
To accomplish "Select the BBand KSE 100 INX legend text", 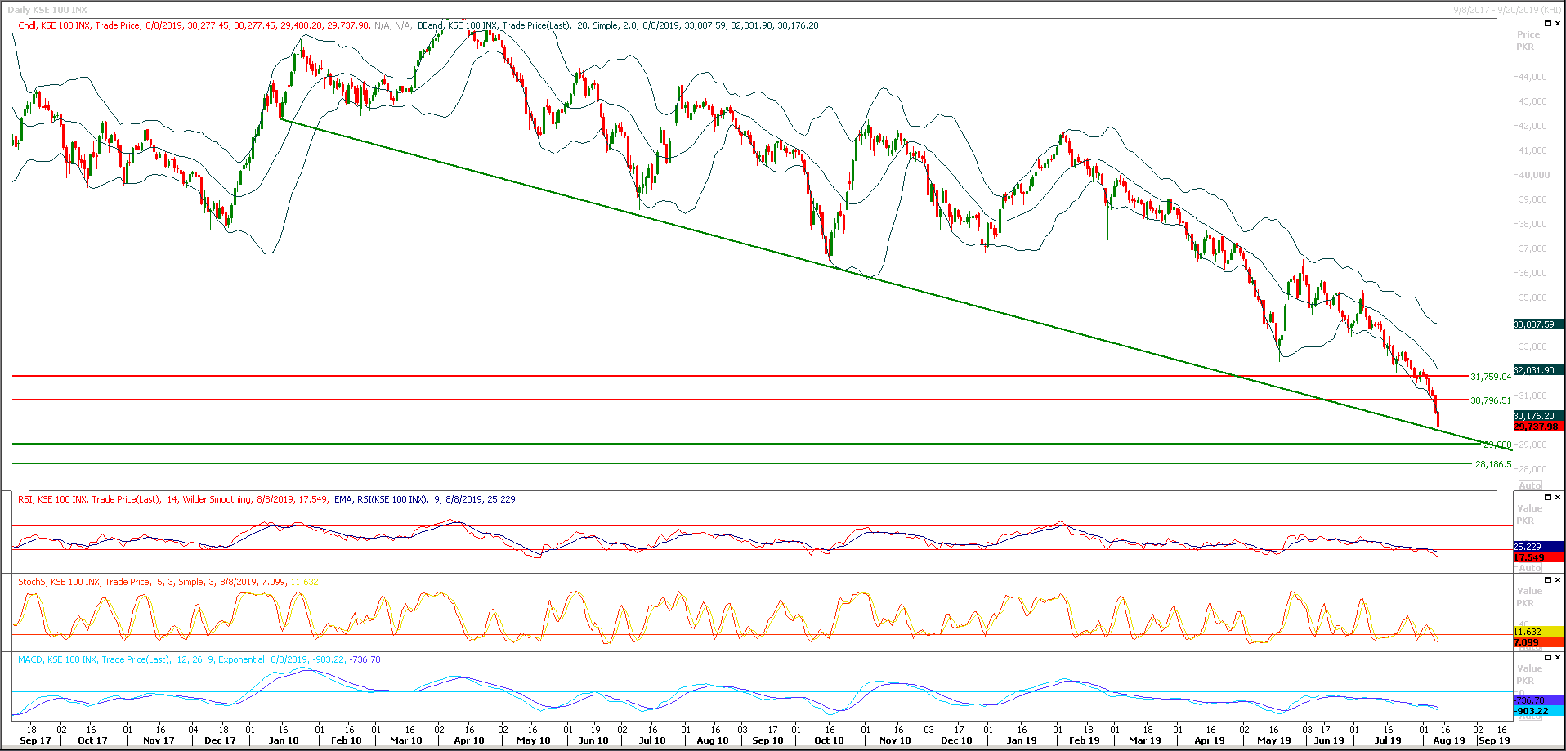I will point(618,25).
